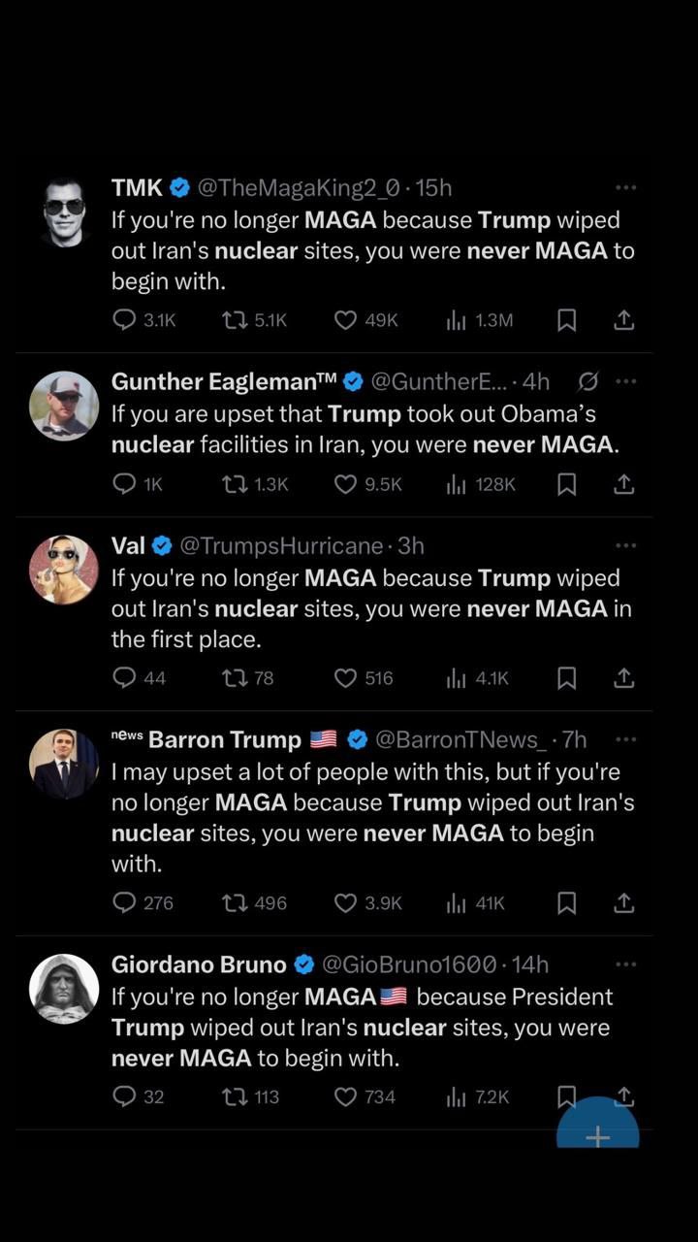The height and width of the screenshot is (1242, 698).
Task: Open more options on Val post
Action: [x=625, y=545]
